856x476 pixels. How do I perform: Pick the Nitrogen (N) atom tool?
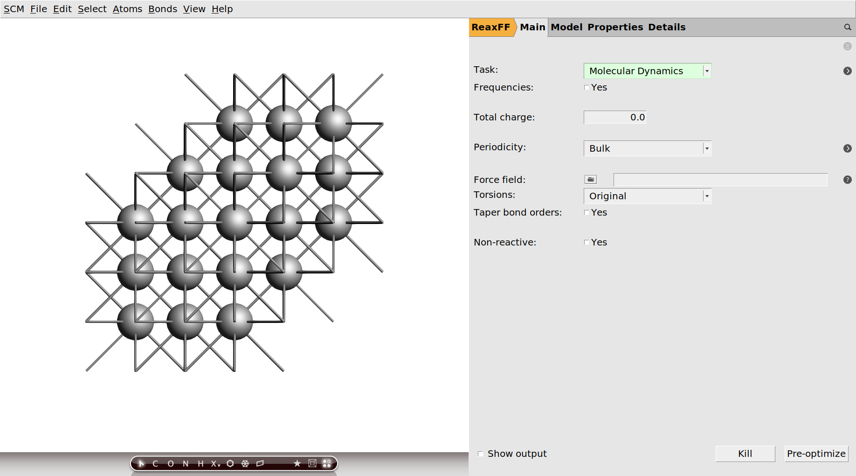pos(186,463)
